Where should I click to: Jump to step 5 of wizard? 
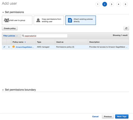(125, 4)
